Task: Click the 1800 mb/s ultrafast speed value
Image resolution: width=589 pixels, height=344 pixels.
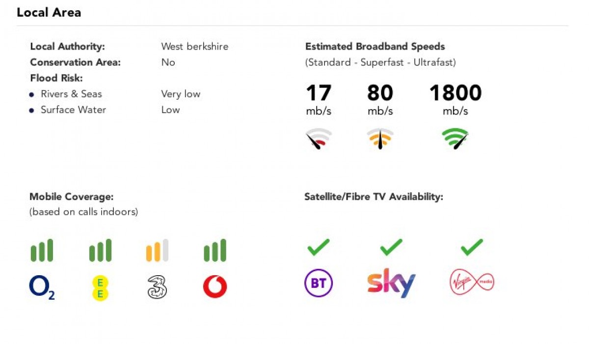Action: click(455, 93)
